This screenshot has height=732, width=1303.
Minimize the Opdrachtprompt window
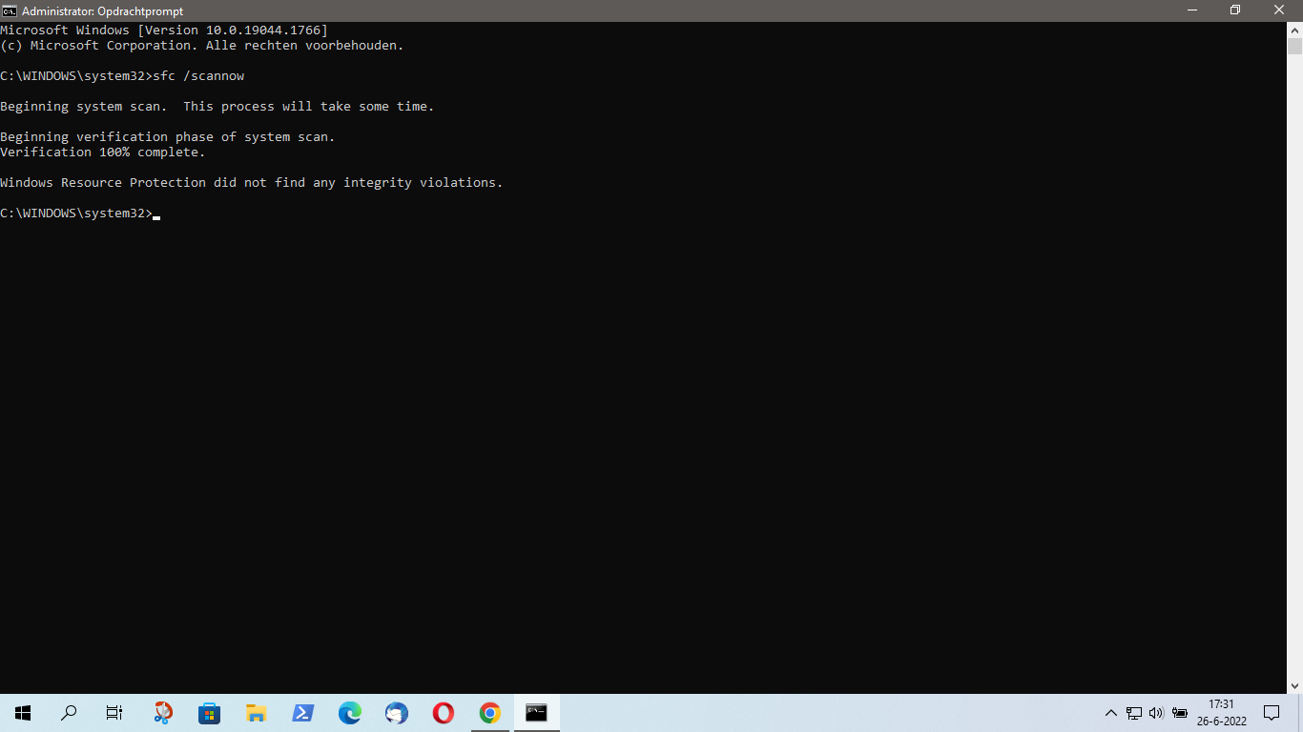tap(1192, 10)
